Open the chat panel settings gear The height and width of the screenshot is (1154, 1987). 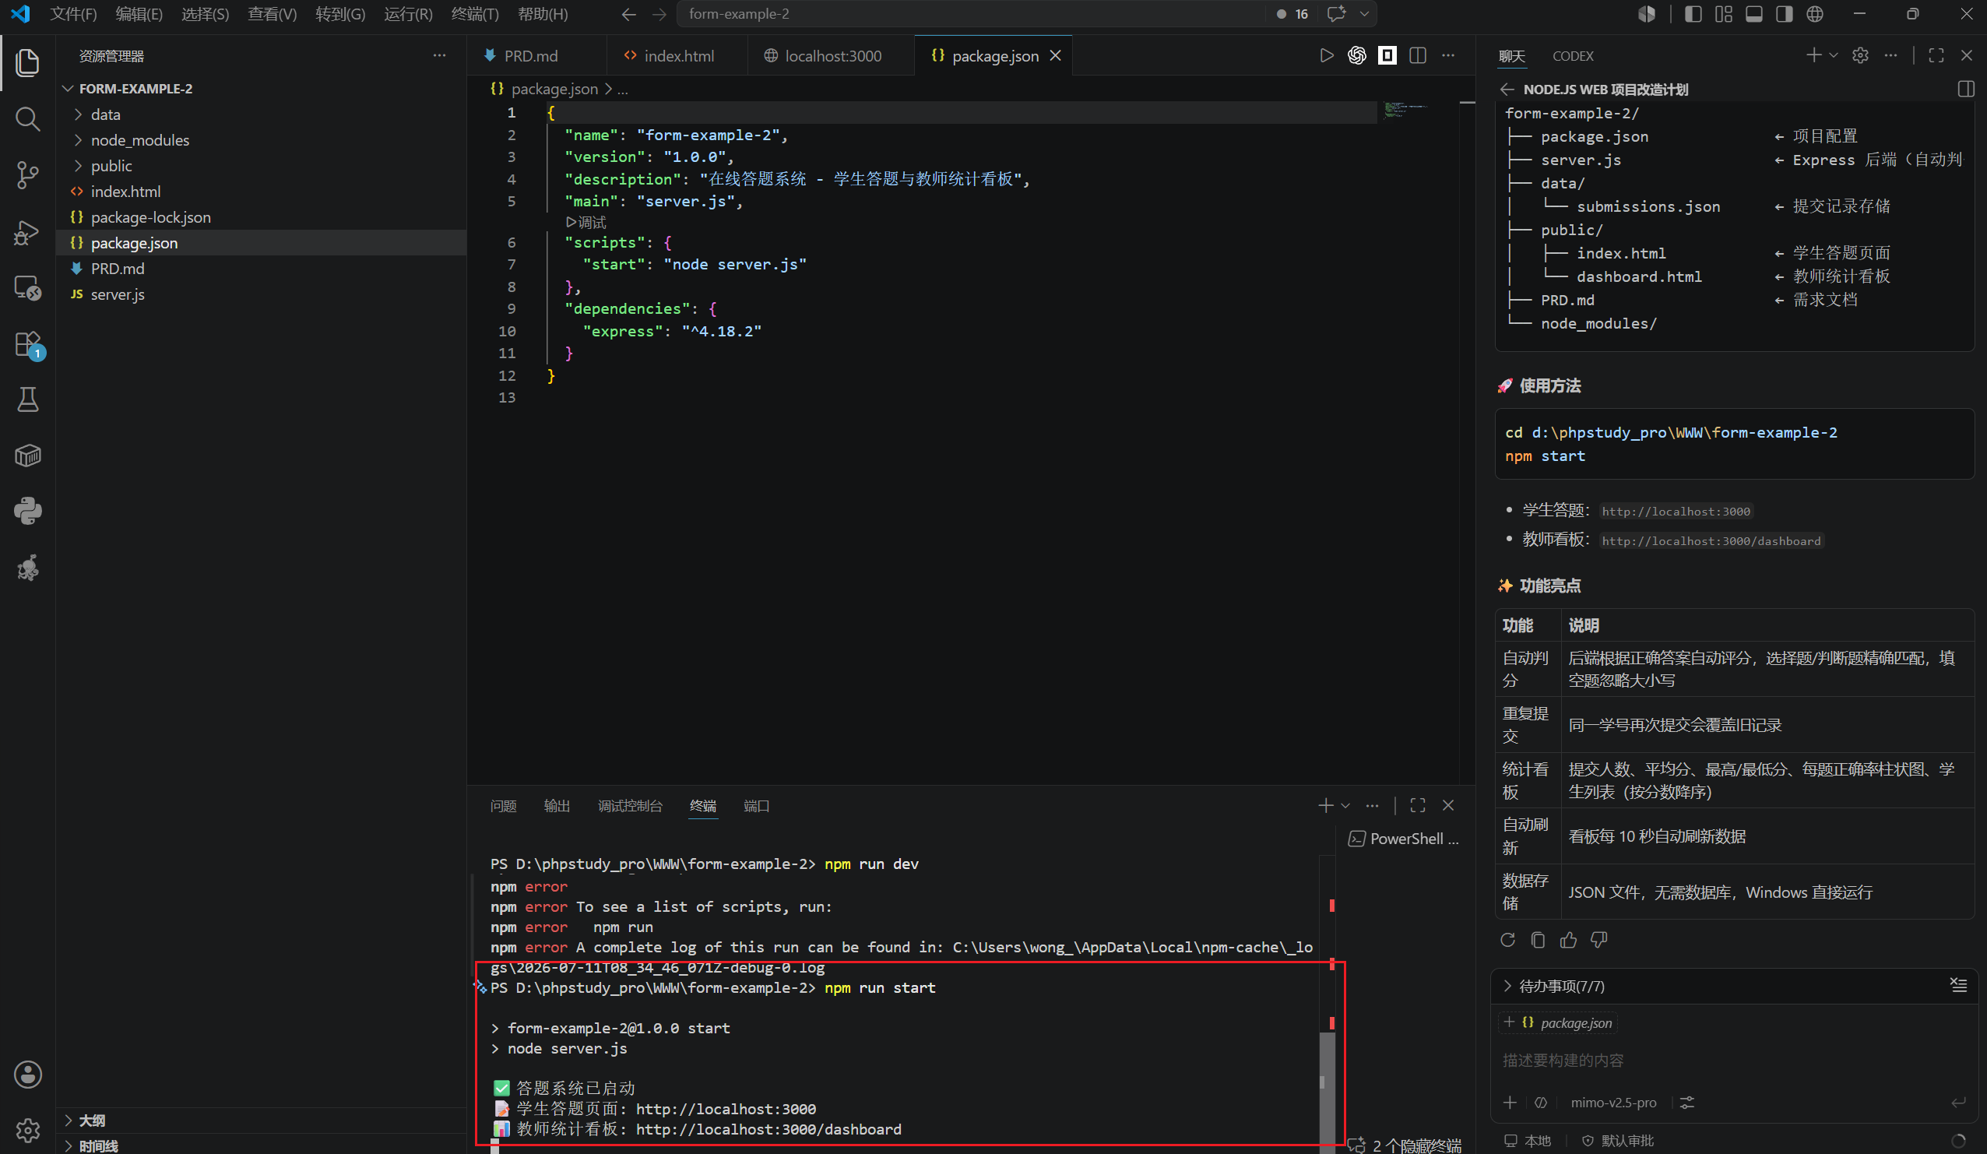tap(1860, 55)
